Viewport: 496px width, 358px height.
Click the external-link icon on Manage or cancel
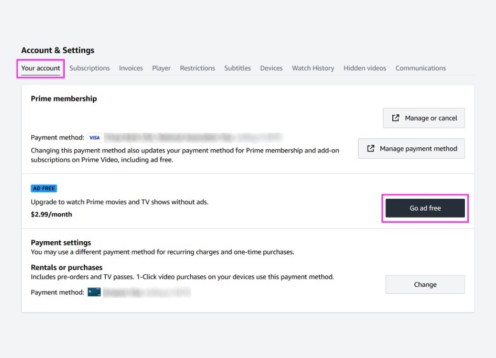coord(396,118)
